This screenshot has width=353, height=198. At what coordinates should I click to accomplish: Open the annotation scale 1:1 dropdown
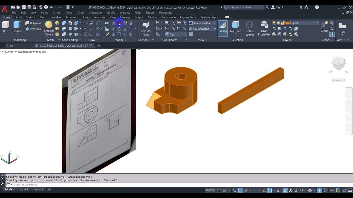[303, 190]
